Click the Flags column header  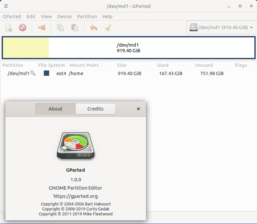[x=241, y=65]
